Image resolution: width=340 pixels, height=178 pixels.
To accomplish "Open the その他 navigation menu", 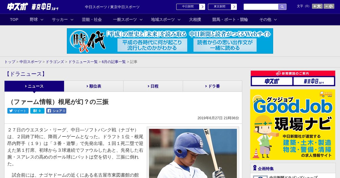I will (265, 19).
